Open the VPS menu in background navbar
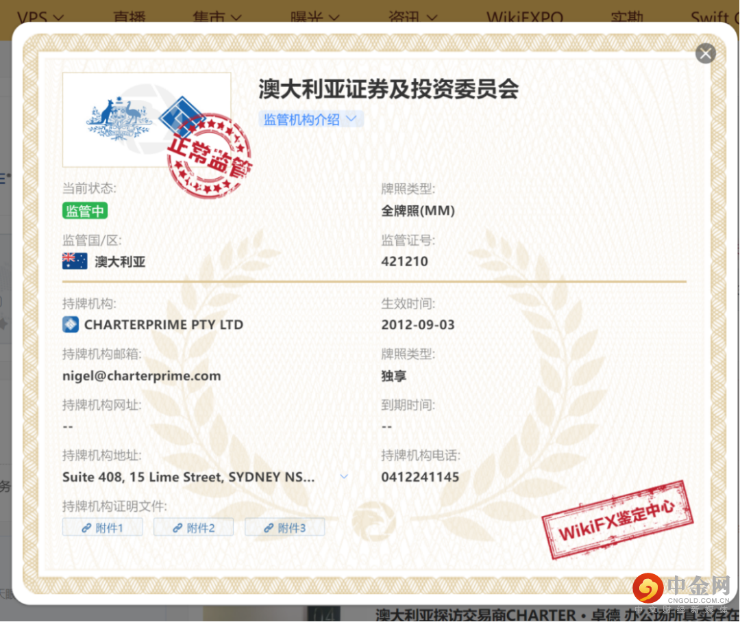Image resolution: width=740 pixels, height=622 pixels. pyautogui.click(x=40, y=17)
